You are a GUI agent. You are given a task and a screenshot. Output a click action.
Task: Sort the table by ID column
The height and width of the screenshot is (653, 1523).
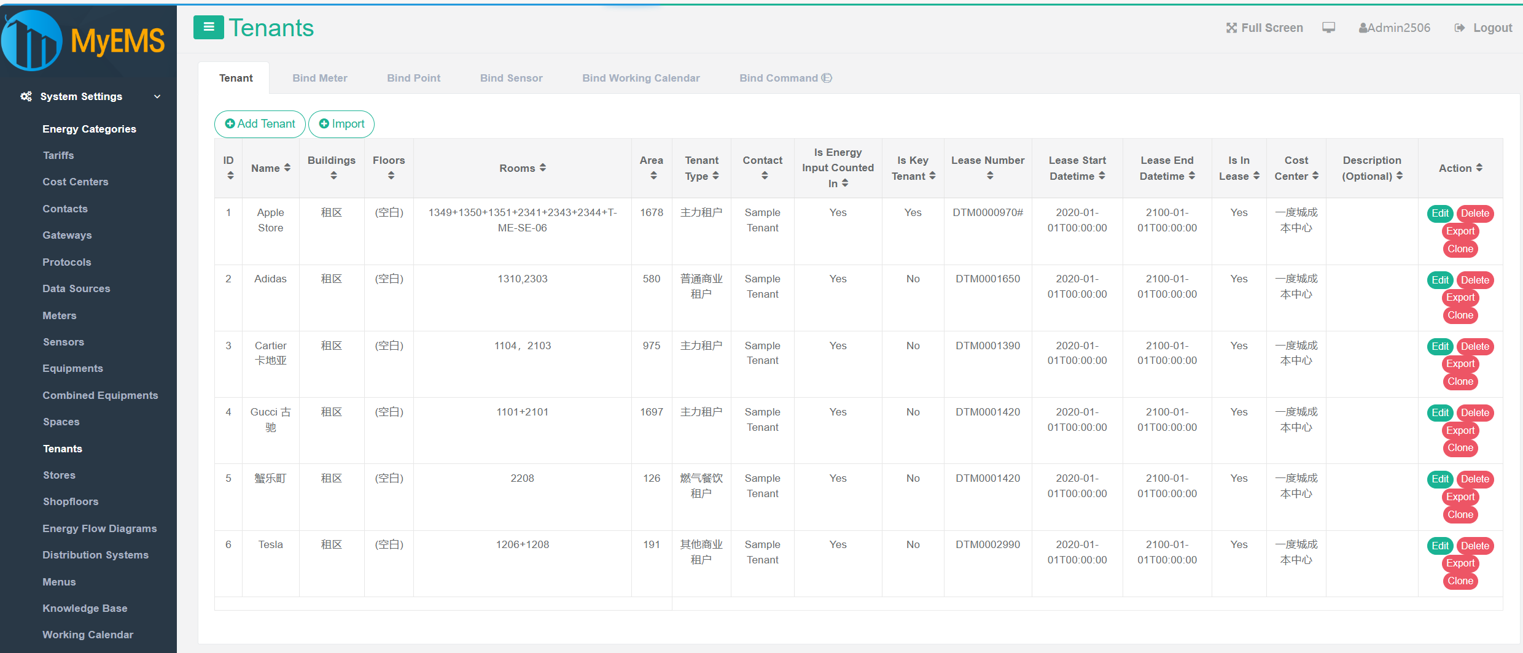click(x=230, y=176)
